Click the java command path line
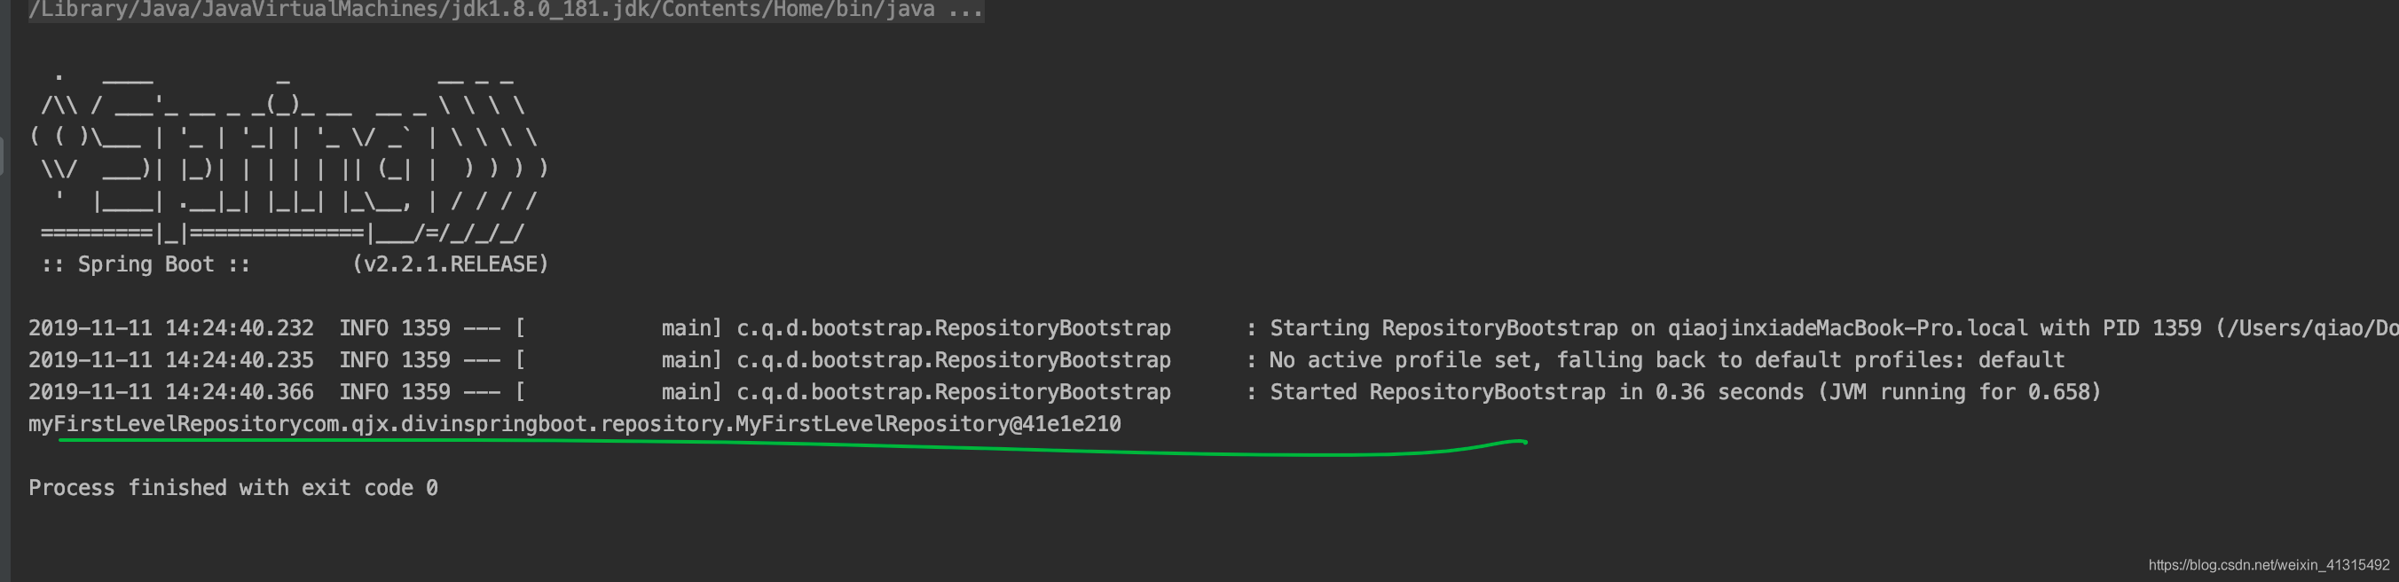The height and width of the screenshot is (582, 2399). tap(506, 11)
